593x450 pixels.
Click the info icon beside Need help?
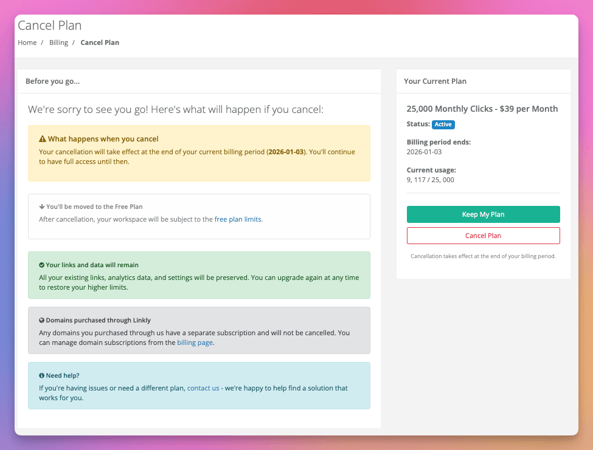tap(42, 375)
